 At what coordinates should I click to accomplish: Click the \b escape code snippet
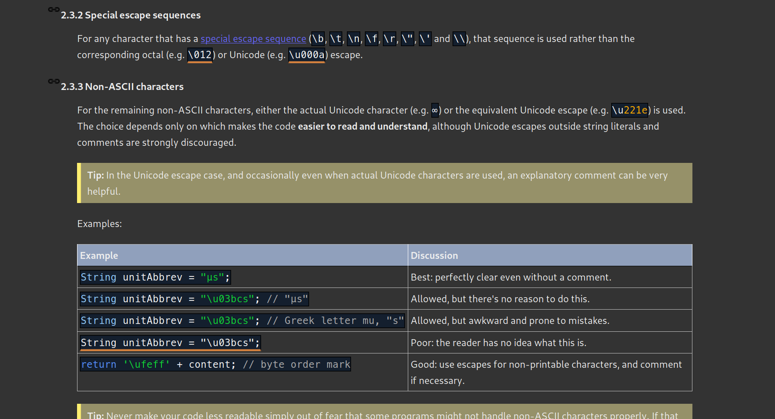tap(318, 39)
